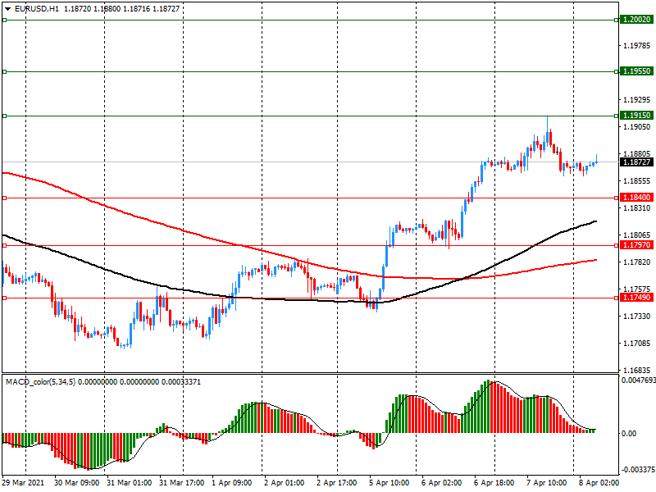This screenshot has width=656, height=492.
Task: Click the 1.19785 price axis value
Action: tap(637, 46)
